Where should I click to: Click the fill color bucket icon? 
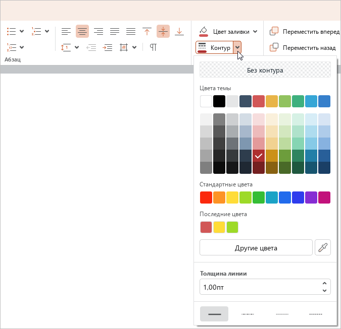[204, 32]
